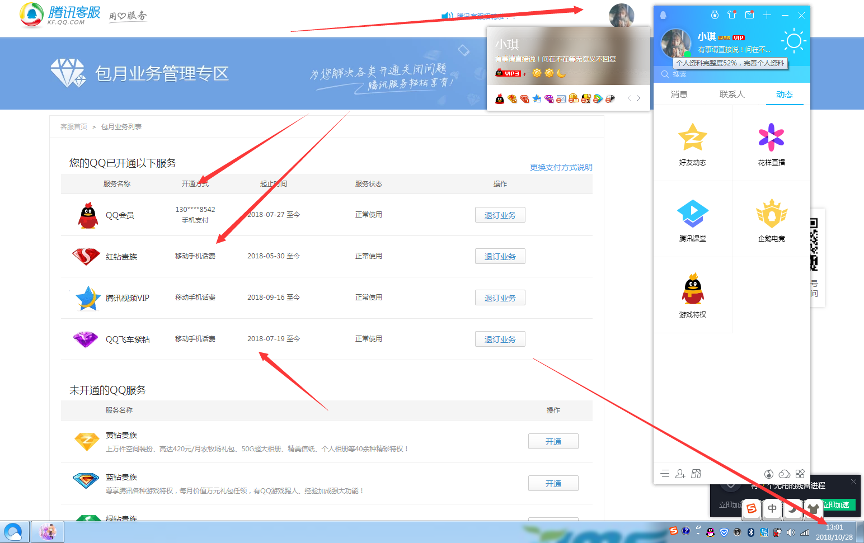Click the volume icon in system tray

791,532
